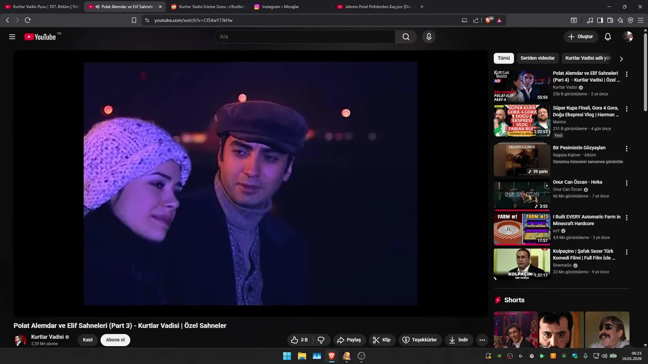Bookmark this page in the address bar

134,20
